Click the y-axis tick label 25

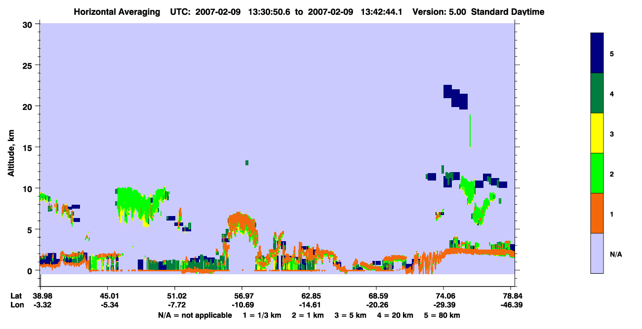click(29, 66)
